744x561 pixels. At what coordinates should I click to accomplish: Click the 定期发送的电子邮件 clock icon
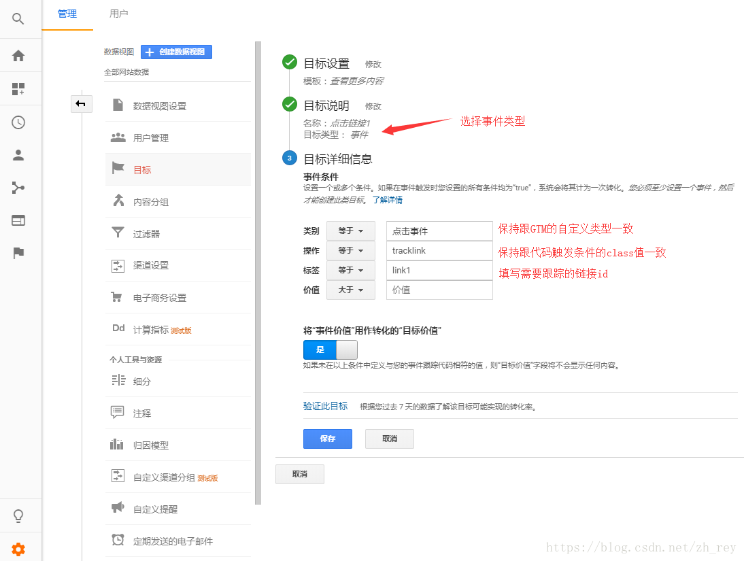(118, 540)
